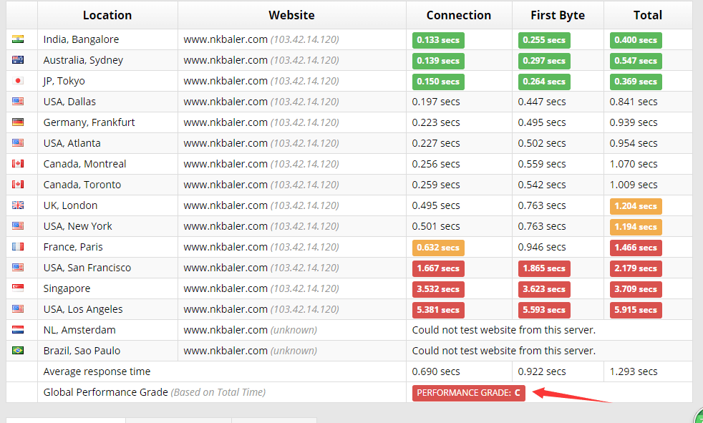Click the 0.495 secs Frankfurt first byte value

tap(542, 122)
